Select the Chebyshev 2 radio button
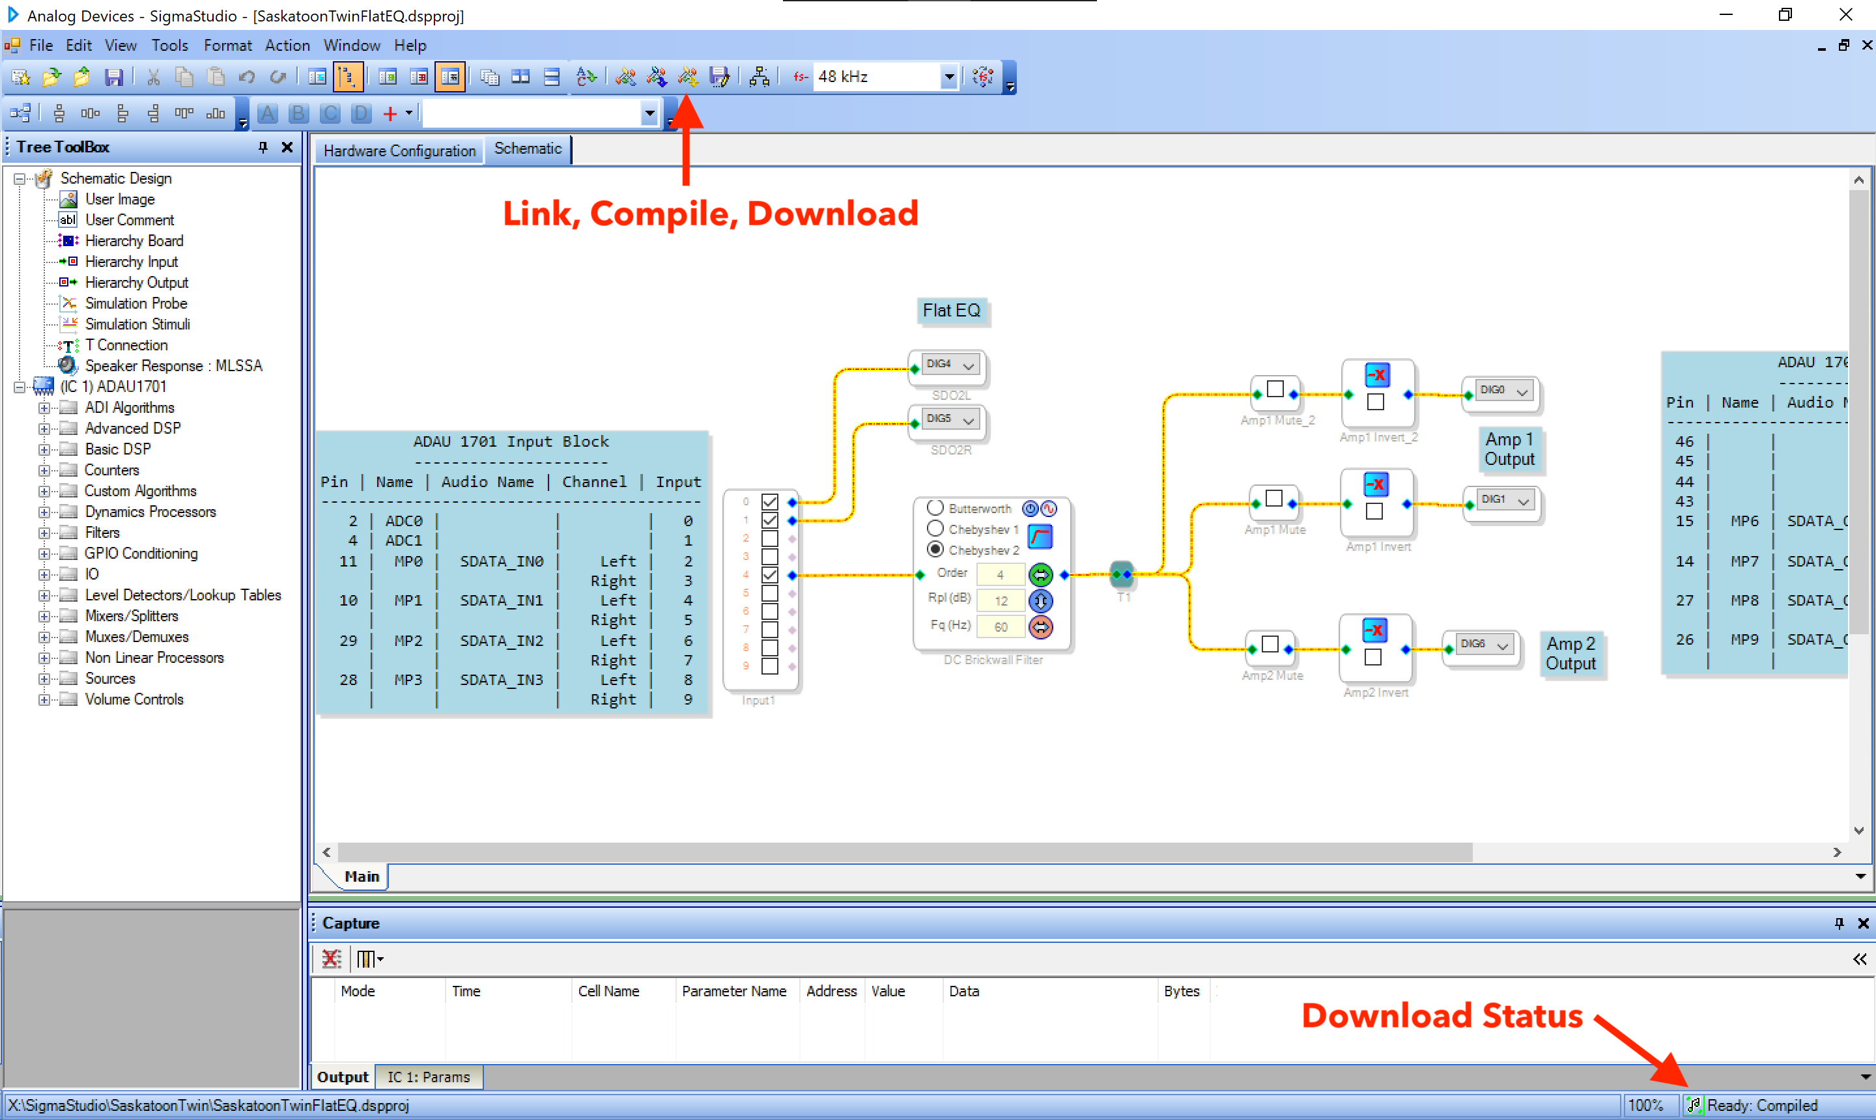Viewport: 1876px width, 1120px height. tap(935, 550)
